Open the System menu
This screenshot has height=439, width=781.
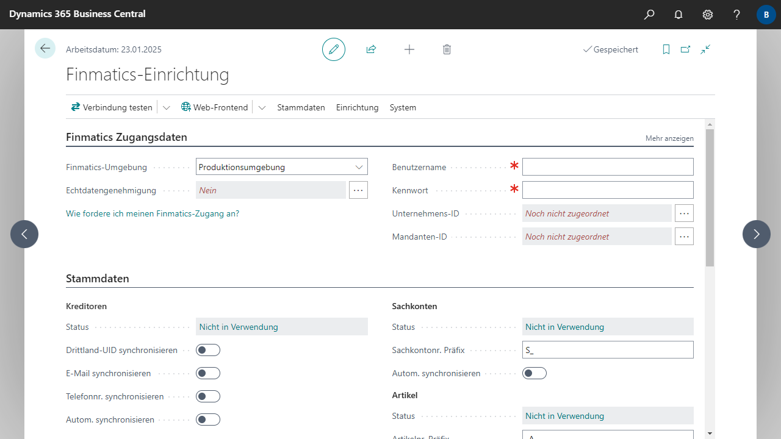pyautogui.click(x=403, y=107)
